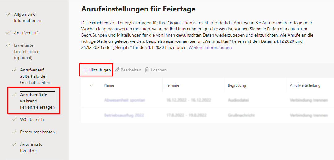Click the Anrufweiterleitung column header
Viewport: 334px width, 160px height.
tap(305, 85)
